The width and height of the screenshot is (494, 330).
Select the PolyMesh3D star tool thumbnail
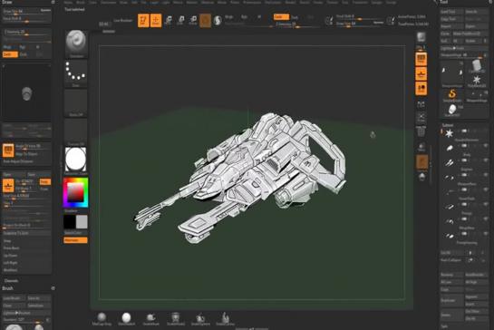click(x=477, y=81)
